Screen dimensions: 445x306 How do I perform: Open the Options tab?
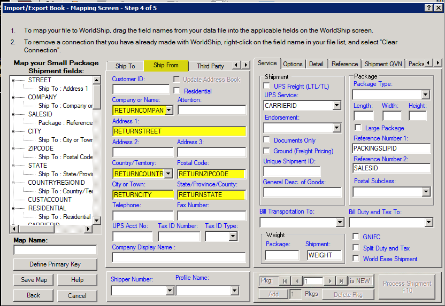(293, 64)
